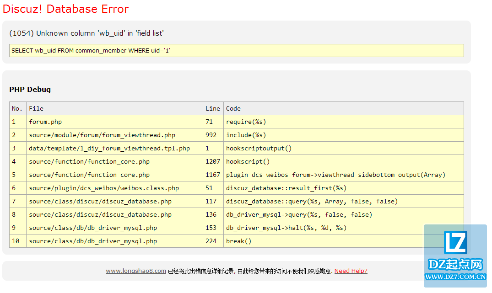Click the Code column header
Image resolution: width=492 pixels, height=293 pixels.
[x=344, y=108]
